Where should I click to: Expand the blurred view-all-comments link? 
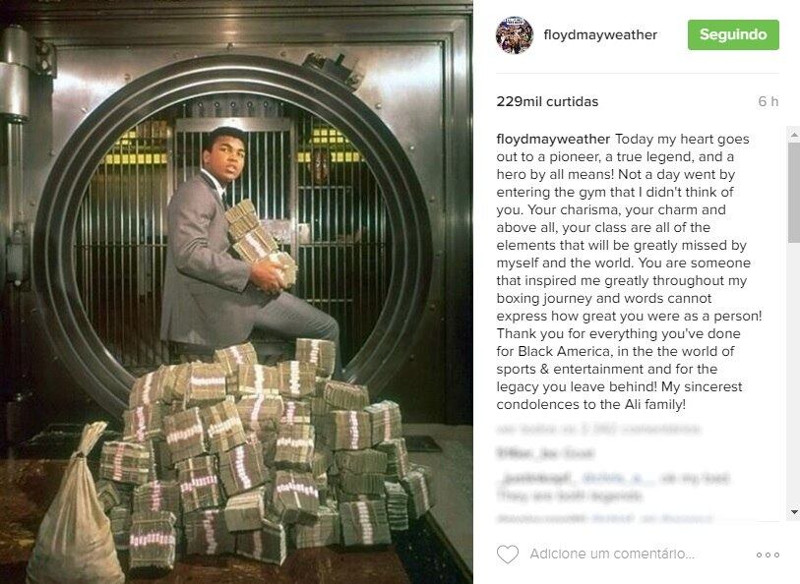point(598,429)
